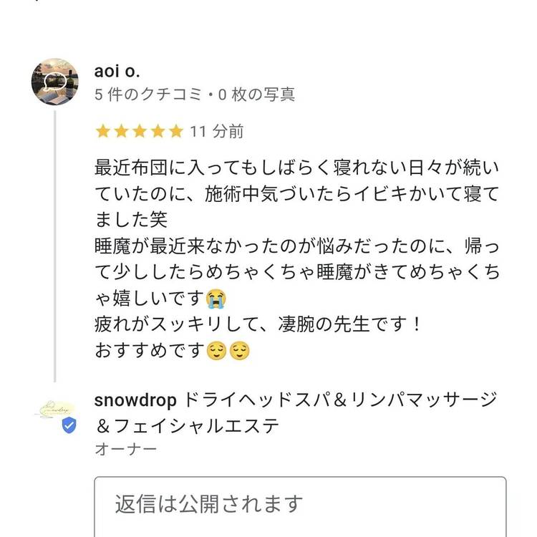The image size is (537, 537).
Task: Focus the "返信は公開されます" reply field
Action: (300, 505)
